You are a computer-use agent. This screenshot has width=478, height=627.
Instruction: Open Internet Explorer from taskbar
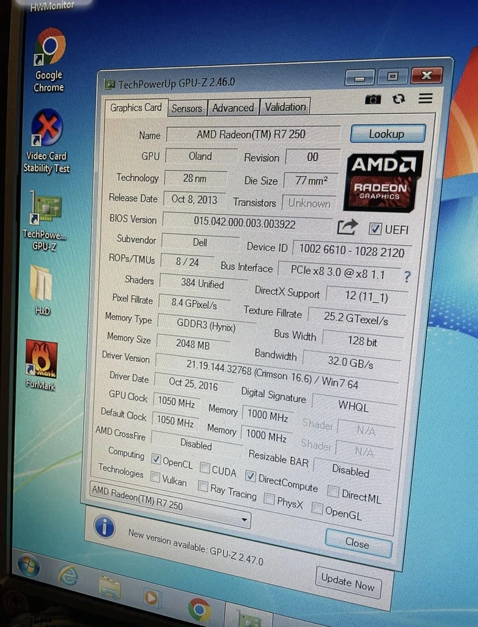coord(69,576)
